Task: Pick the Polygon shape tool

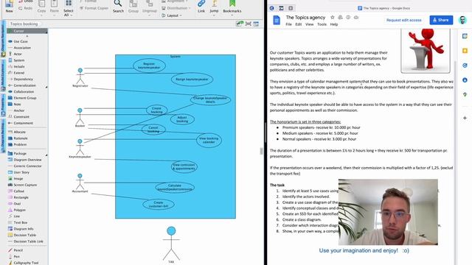Action: (19, 210)
